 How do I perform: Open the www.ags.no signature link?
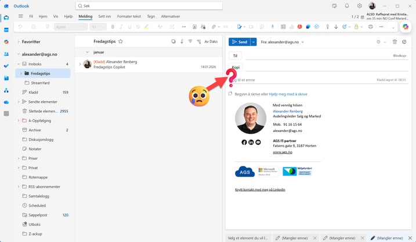[x=283, y=152]
